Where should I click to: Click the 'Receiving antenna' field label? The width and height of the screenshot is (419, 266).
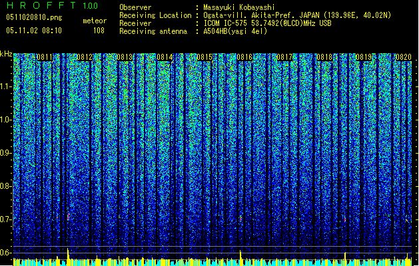click(x=153, y=31)
